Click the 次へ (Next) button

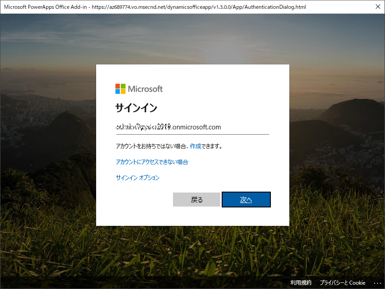(x=246, y=200)
